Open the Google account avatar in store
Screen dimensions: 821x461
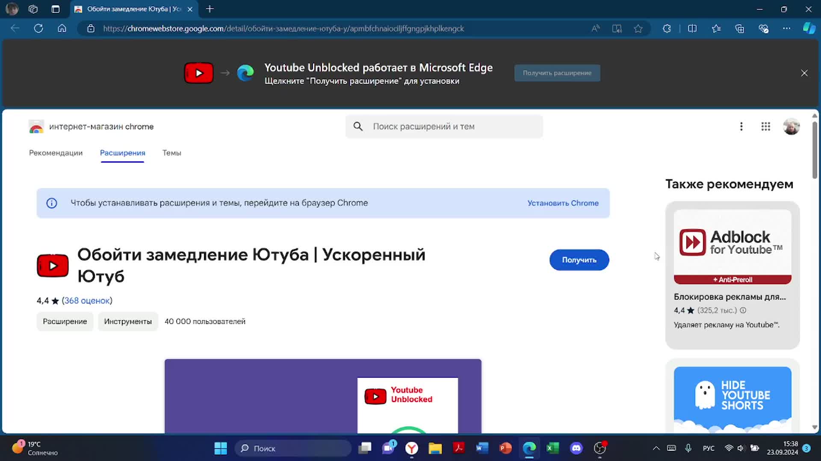tap(791, 126)
